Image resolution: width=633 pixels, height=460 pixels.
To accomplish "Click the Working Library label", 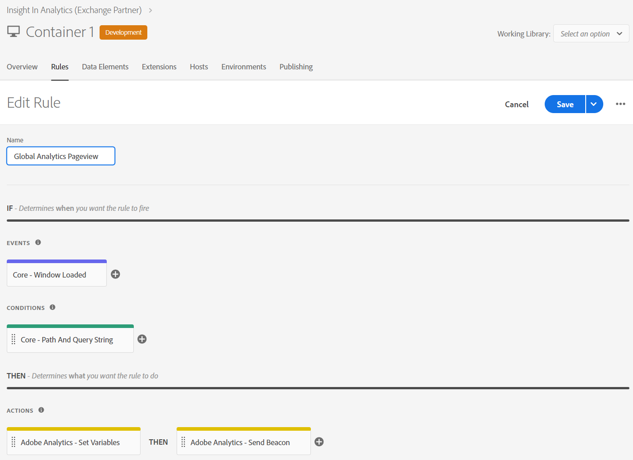I will pos(524,34).
